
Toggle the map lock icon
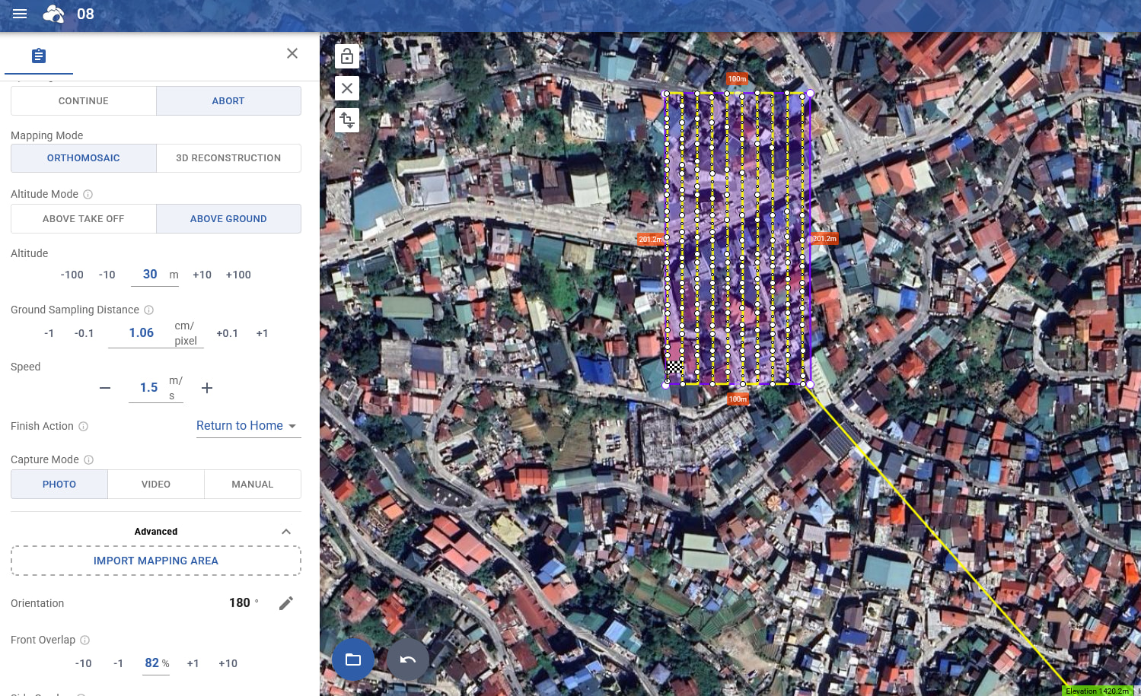pyautogui.click(x=347, y=56)
